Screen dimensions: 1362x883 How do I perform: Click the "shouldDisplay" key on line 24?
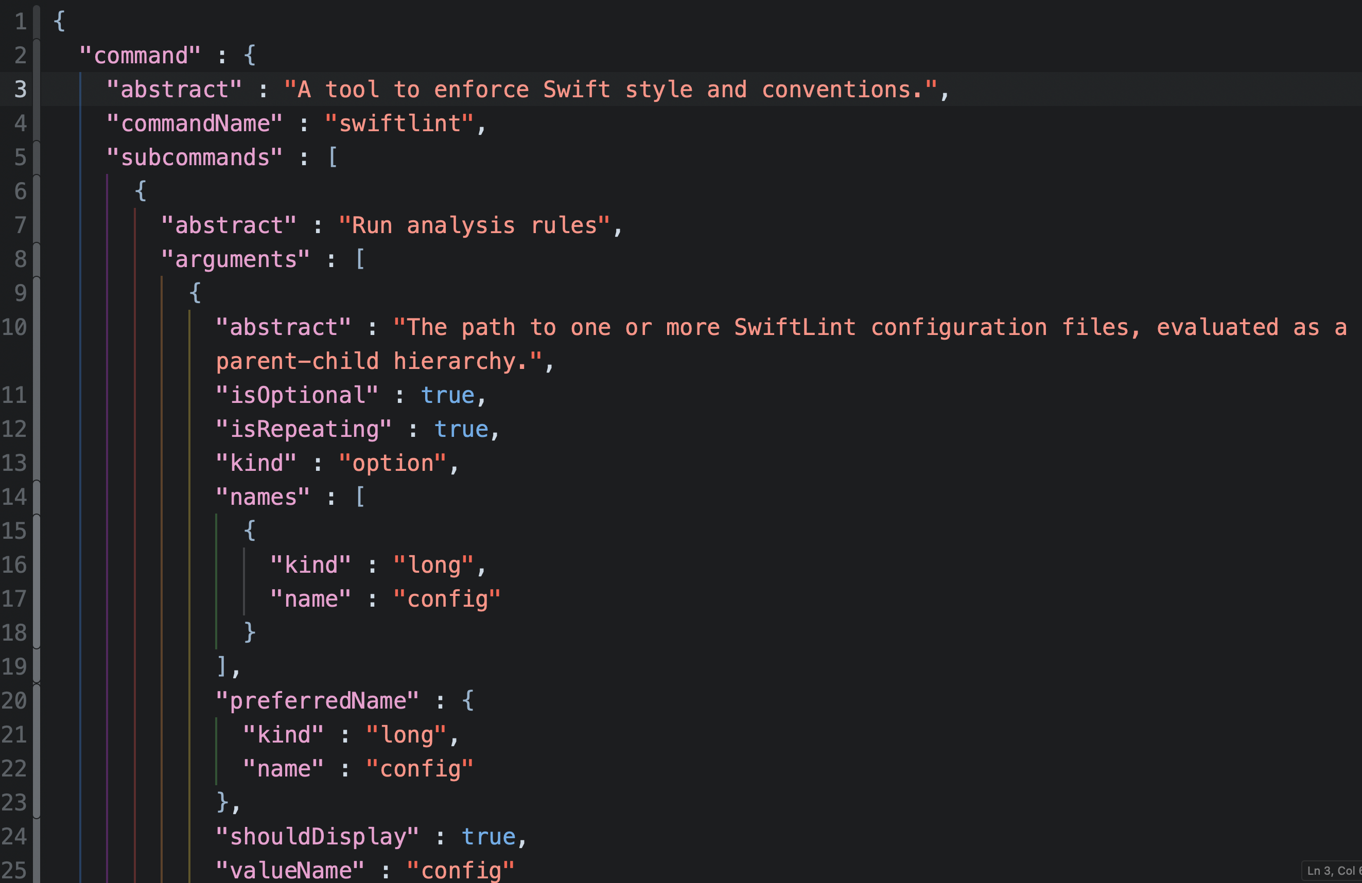point(318,836)
